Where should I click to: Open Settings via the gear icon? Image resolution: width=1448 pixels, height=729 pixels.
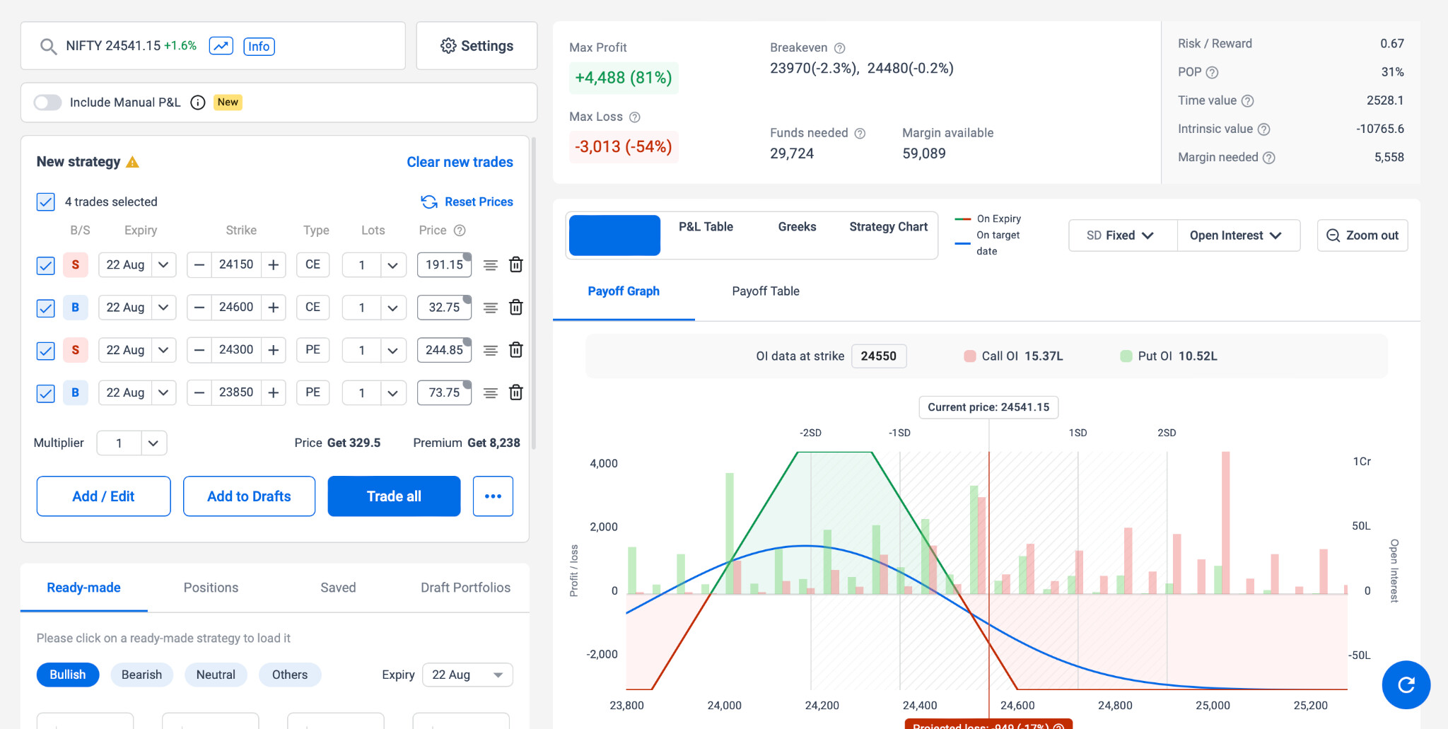(448, 46)
